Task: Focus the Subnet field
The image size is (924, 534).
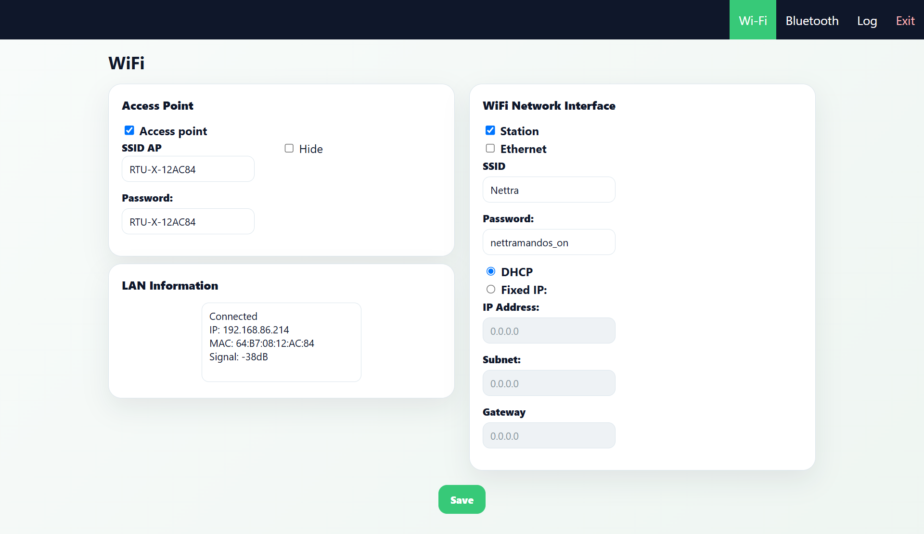Action: point(549,383)
